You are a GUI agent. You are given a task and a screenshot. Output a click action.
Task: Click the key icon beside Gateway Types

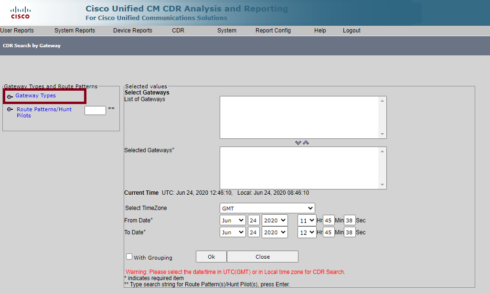tap(10, 96)
